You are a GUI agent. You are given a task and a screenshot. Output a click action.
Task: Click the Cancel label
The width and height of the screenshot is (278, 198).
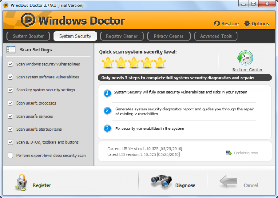click(251, 185)
